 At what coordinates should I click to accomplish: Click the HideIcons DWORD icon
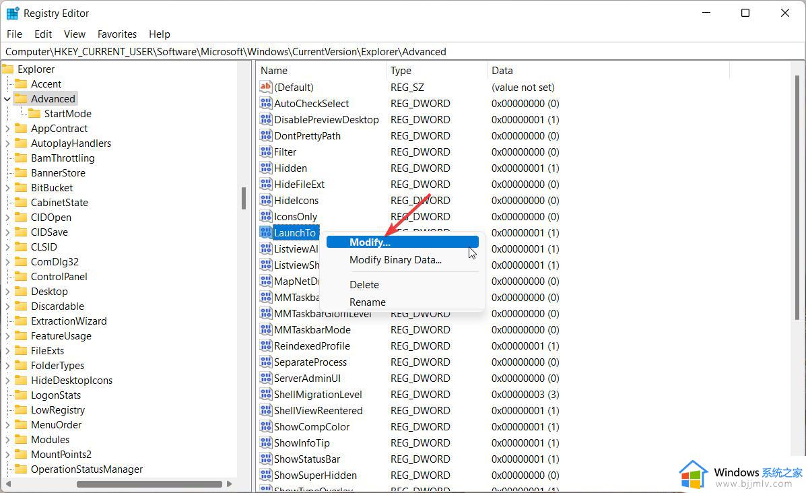point(266,201)
